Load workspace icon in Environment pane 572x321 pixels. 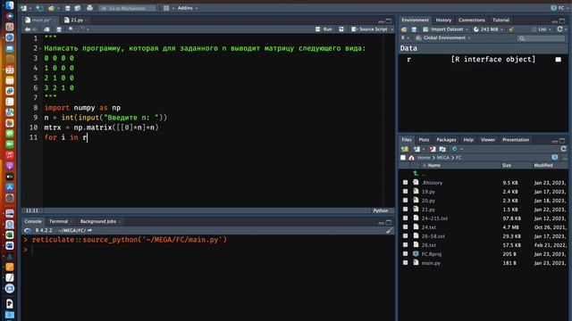click(x=404, y=29)
